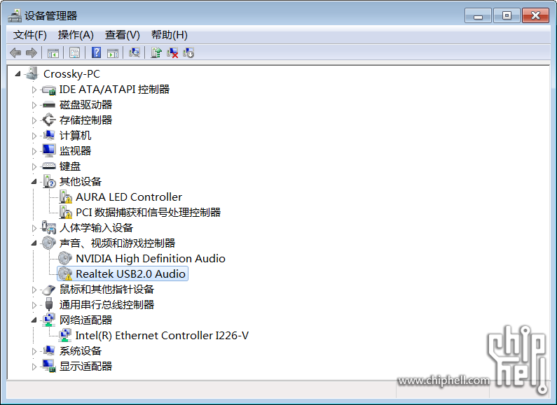Viewport: 557px width, 405px height.
Task: Click the 计算机 category icon
Action: (x=48, y=135)
